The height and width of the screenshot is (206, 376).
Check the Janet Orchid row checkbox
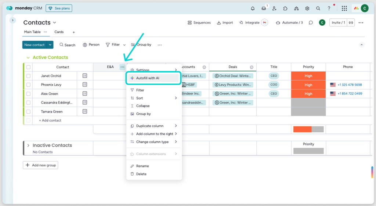pyautogui.click(x=28, y=76)
